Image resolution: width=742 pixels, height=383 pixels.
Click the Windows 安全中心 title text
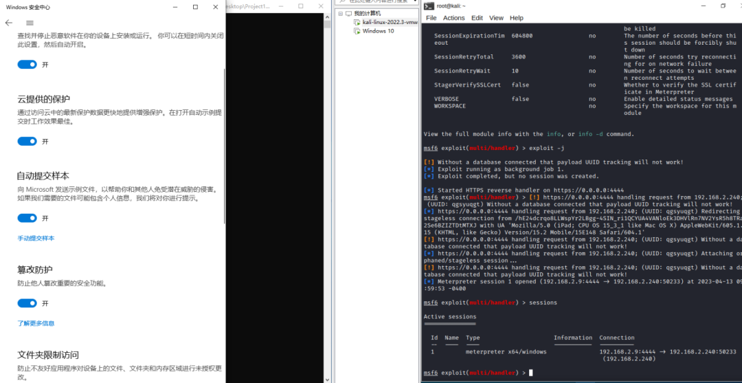click(28, 8)
